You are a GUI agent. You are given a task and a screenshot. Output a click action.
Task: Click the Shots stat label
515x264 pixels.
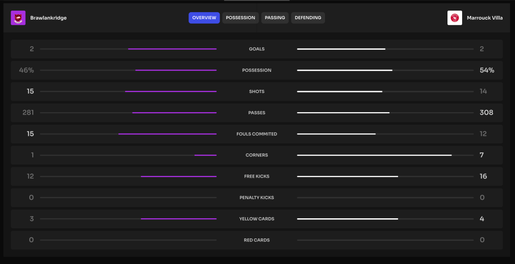click(x=256, y=92)
